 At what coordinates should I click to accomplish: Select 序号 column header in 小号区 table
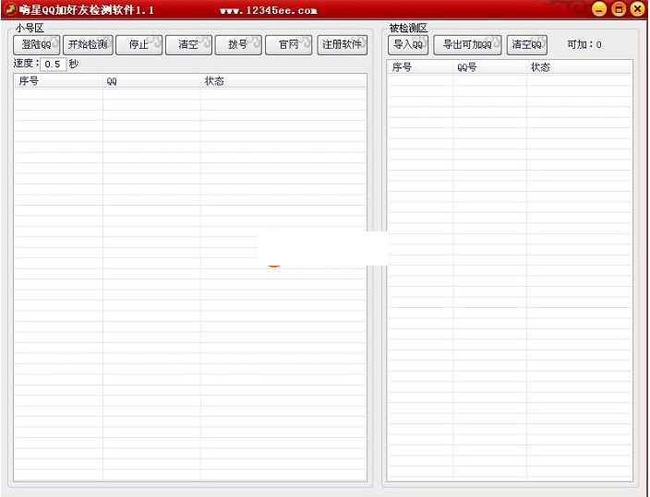[57, 81]
